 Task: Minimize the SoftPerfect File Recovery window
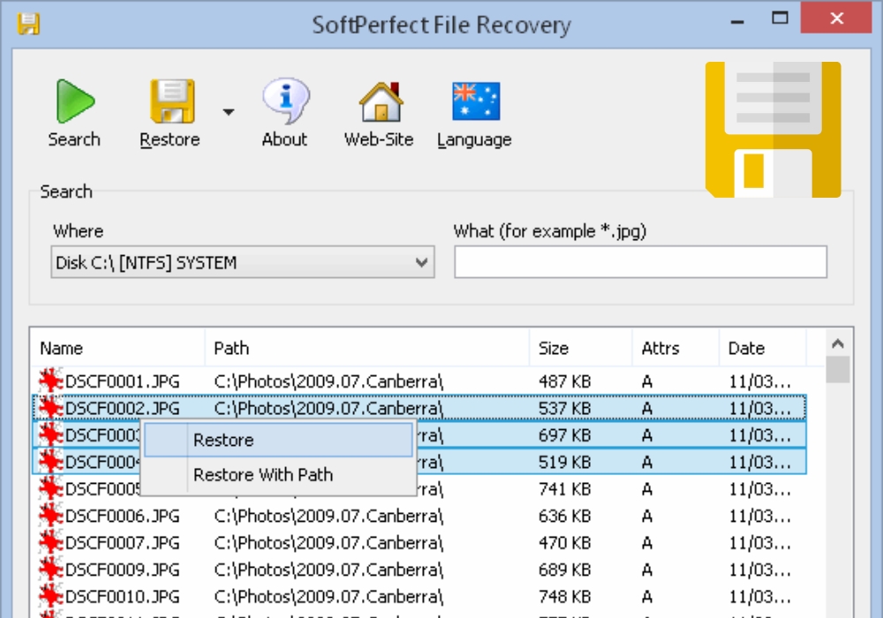point(737,21)
